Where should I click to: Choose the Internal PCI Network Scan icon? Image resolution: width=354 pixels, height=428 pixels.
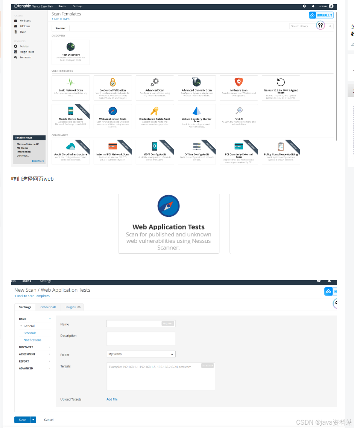112,146
